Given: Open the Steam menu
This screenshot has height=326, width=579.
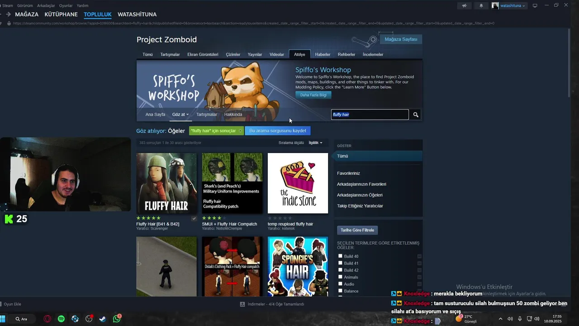Looking at the screenshot, I should [8, 5].
